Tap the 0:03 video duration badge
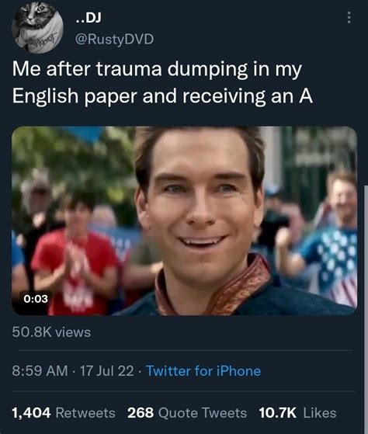Screen dimensions: 368x434 click(x=36, y=299)
